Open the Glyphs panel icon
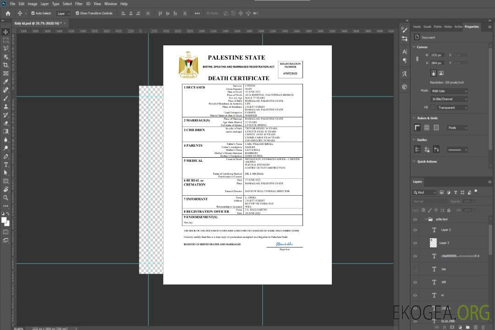 [x=405, y=74]
